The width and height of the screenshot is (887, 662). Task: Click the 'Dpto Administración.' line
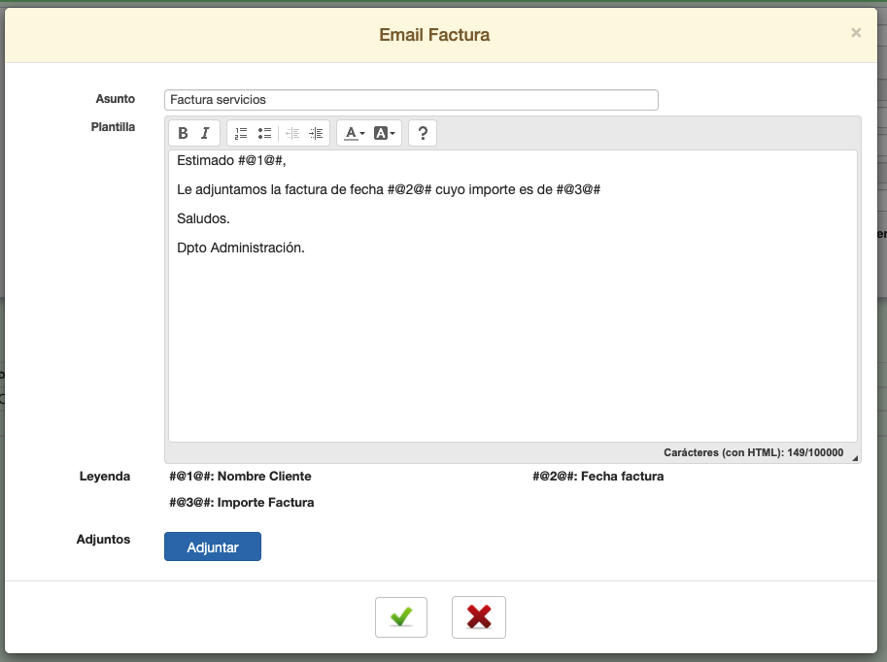click(241, 248)
